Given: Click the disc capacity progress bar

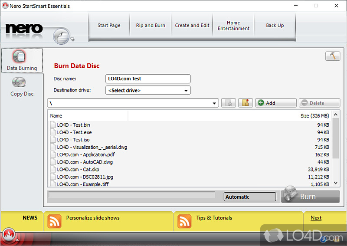Looking at the screenshot, I should click(132, 195).
